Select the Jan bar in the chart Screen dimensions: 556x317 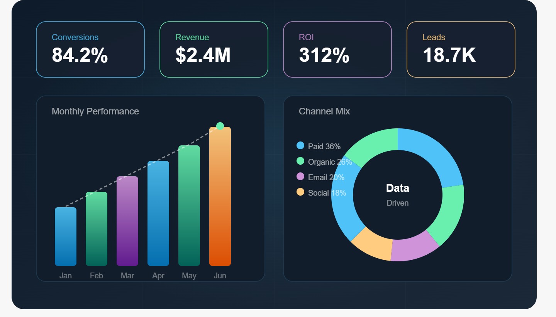coord(66,237)
